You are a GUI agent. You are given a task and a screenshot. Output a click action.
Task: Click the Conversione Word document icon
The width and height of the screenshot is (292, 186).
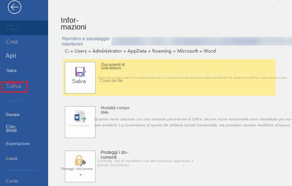coord(80,116)
